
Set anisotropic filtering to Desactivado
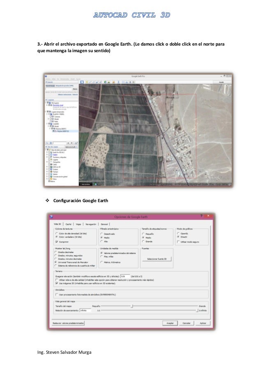(x=102, y=234)
